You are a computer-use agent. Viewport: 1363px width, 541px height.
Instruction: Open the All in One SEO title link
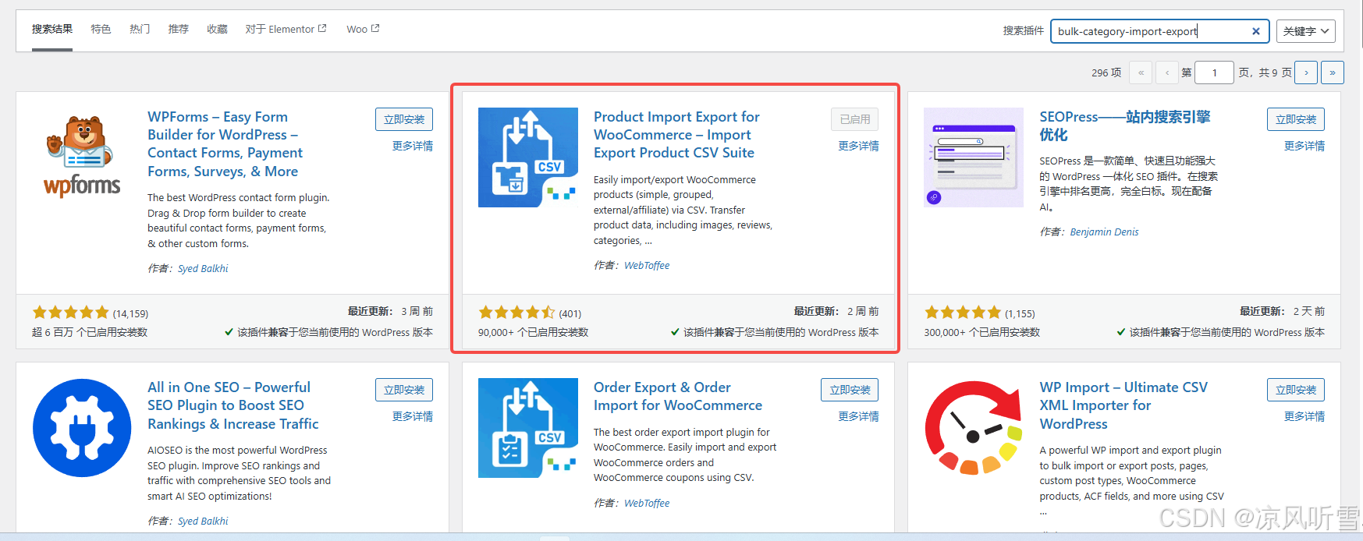pos(233,405)
